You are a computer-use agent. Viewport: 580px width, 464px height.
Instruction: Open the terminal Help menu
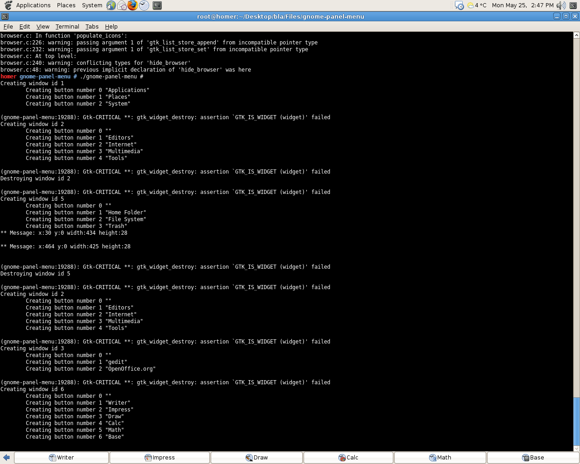coord(111,27)
